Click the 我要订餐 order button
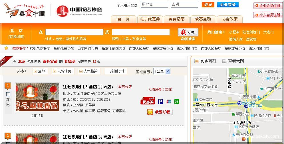Viewport: 284px width, 144px height. click(x=160, y=112)
